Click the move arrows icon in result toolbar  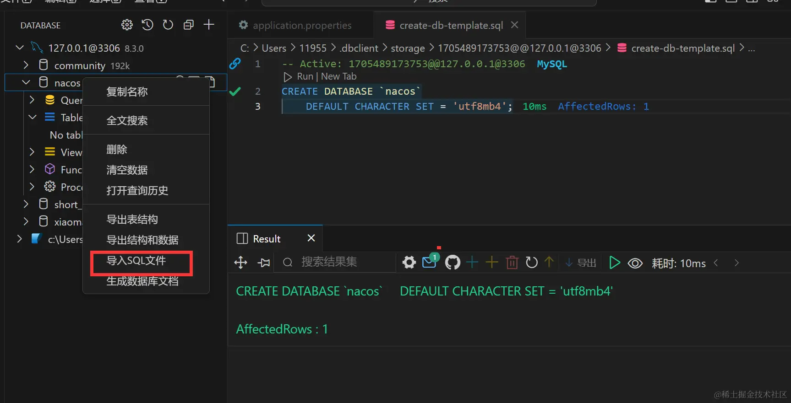[240, 263]
